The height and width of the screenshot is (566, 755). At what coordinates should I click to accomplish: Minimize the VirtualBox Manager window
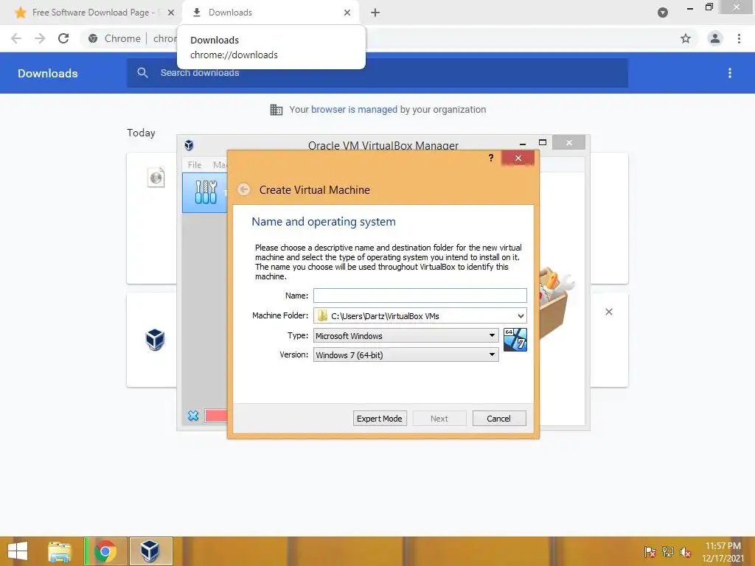[x=523, y=144]
